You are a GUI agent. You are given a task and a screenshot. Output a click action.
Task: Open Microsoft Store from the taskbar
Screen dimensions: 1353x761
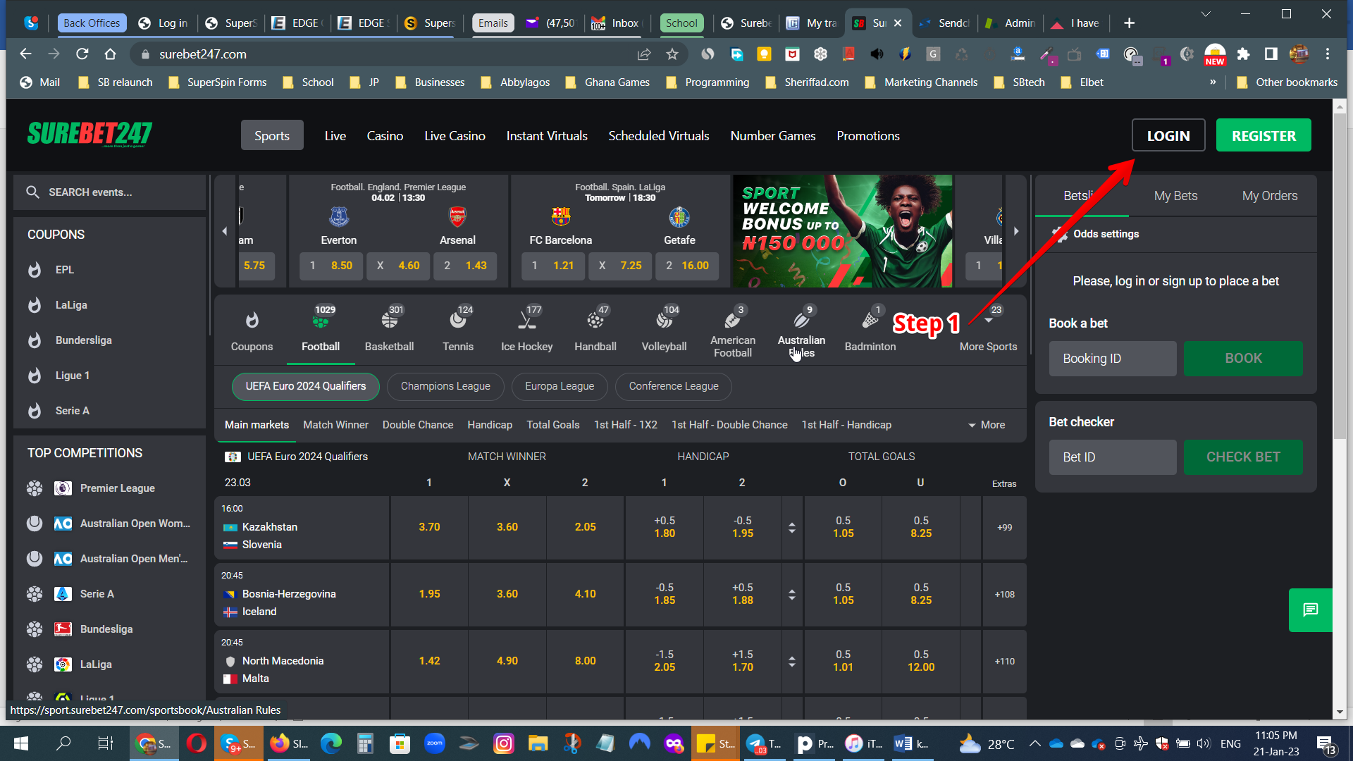[400, 743]
